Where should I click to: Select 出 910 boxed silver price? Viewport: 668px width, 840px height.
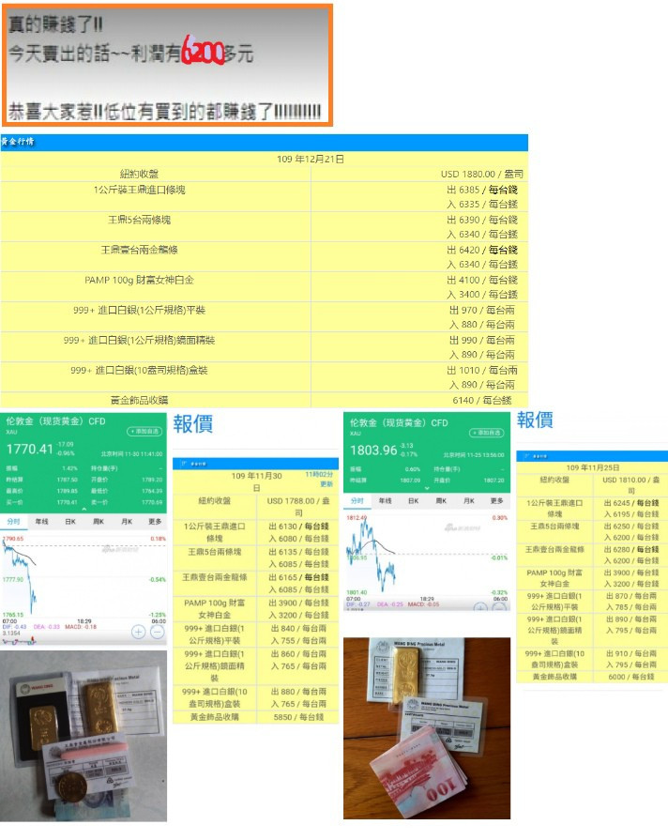[x=631, y=653]
